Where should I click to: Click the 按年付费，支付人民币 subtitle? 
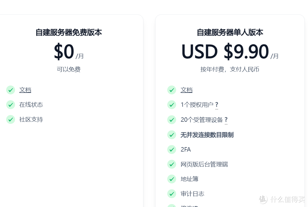230,69
